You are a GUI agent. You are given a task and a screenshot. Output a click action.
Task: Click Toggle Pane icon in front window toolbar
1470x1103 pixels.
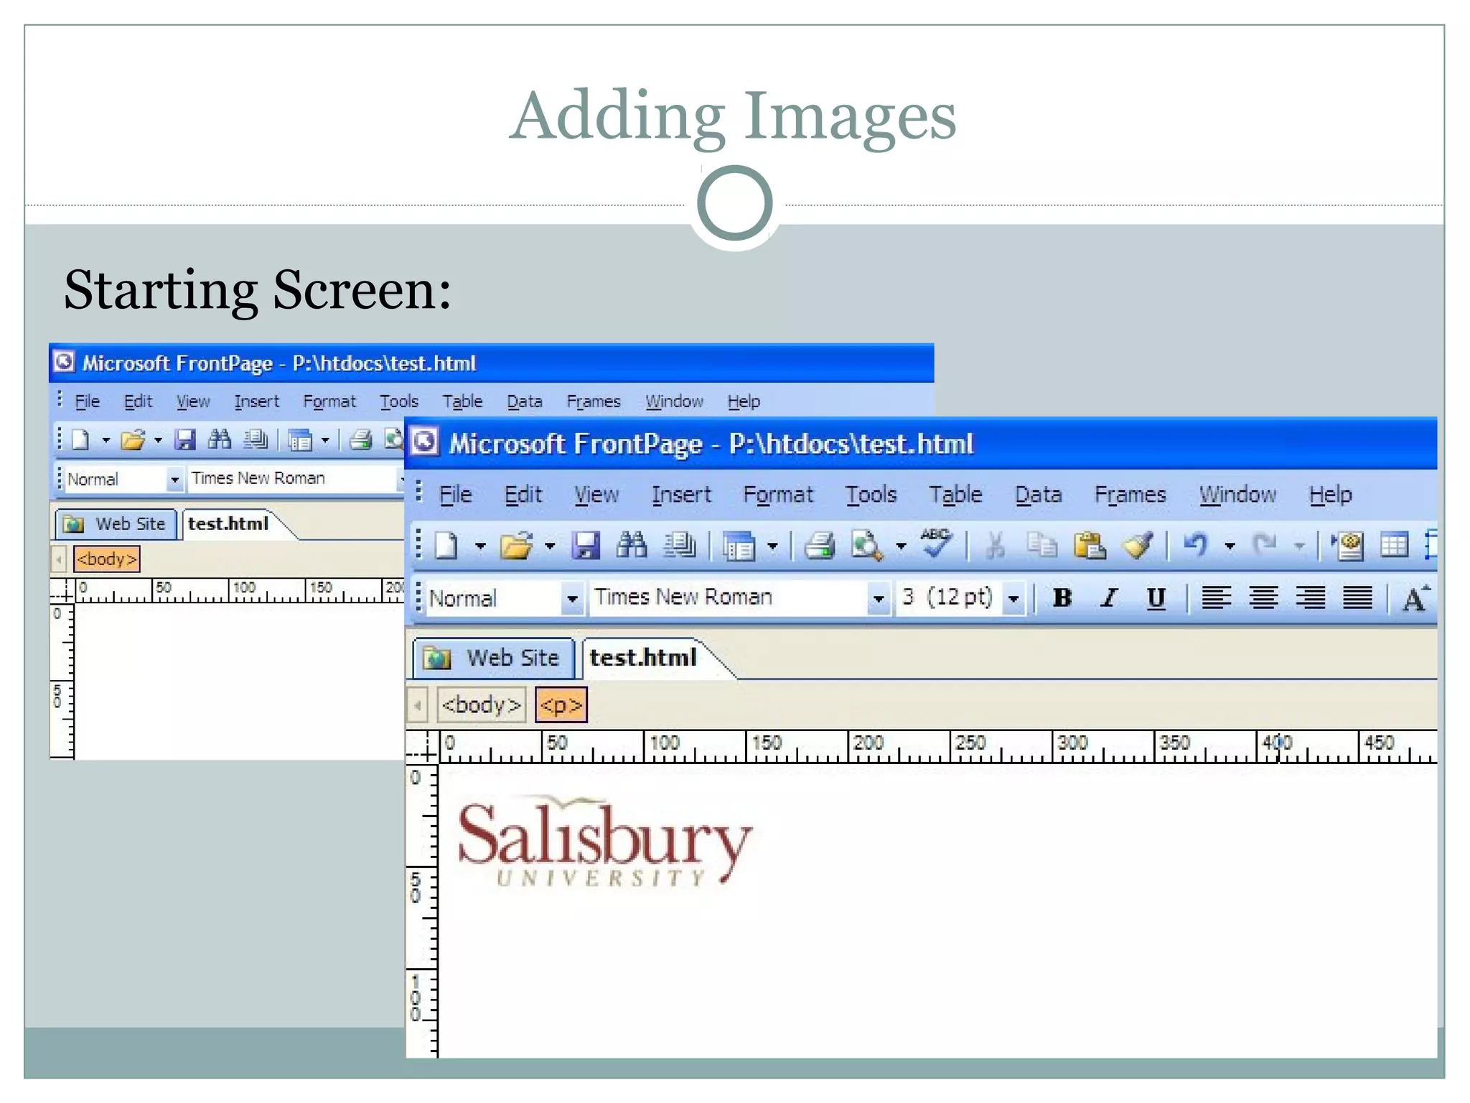[x=739, y=546]
